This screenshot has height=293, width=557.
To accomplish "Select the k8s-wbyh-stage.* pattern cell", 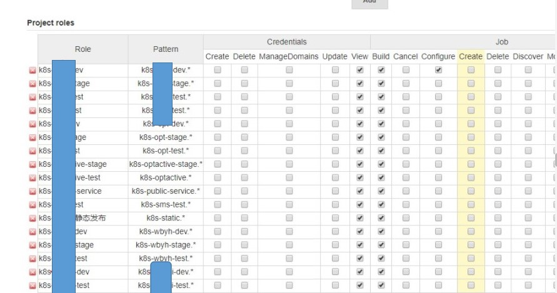I will click(x=166, y=245).
